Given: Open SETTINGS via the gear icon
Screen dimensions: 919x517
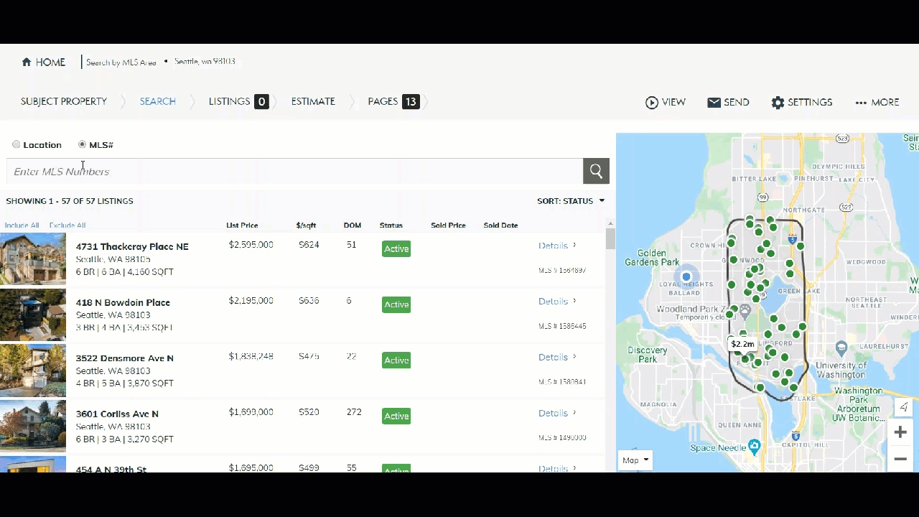Looking at the screenshot, I should pos(778,102).
